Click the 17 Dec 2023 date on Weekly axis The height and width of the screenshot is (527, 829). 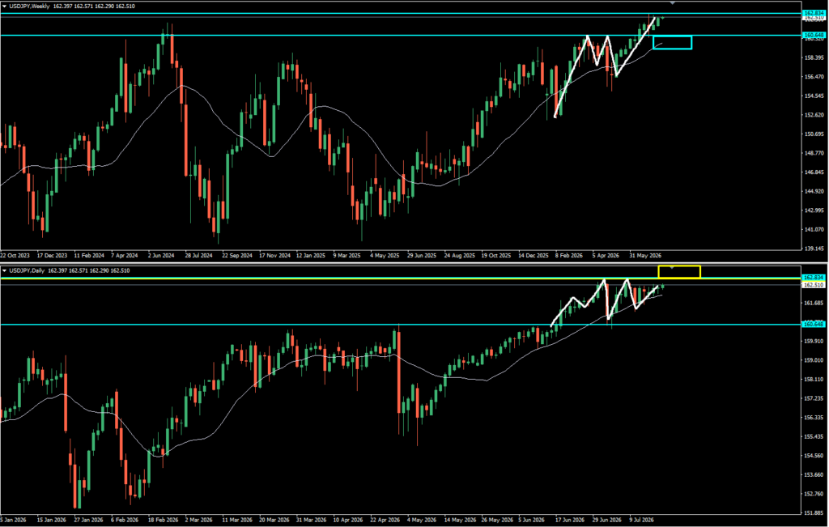[x=53, y=255]
